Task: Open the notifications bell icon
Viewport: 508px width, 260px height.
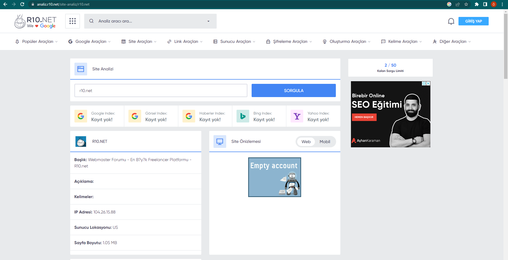Action: point(451,21)
